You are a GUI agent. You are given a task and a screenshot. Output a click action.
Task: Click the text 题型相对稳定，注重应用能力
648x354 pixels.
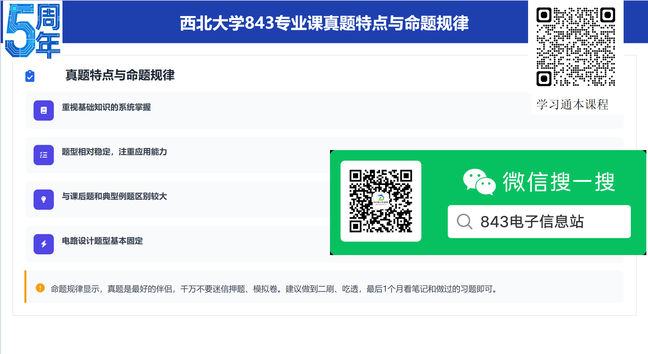114,152
